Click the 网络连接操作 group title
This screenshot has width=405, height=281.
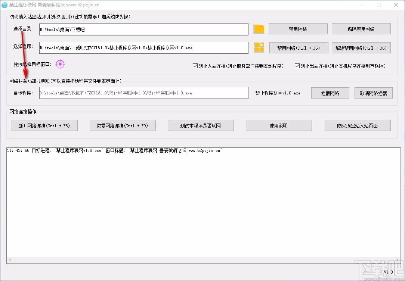coord(23,112)
